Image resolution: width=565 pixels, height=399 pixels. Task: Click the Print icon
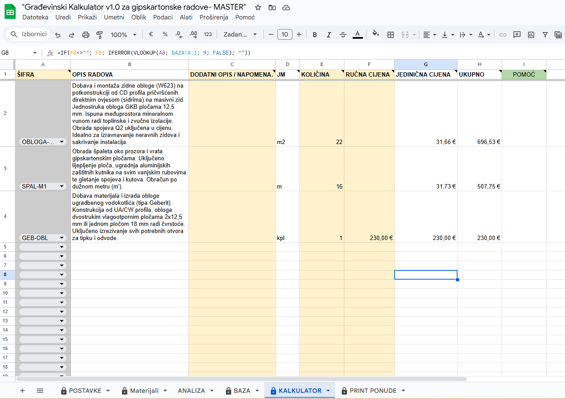86,35
